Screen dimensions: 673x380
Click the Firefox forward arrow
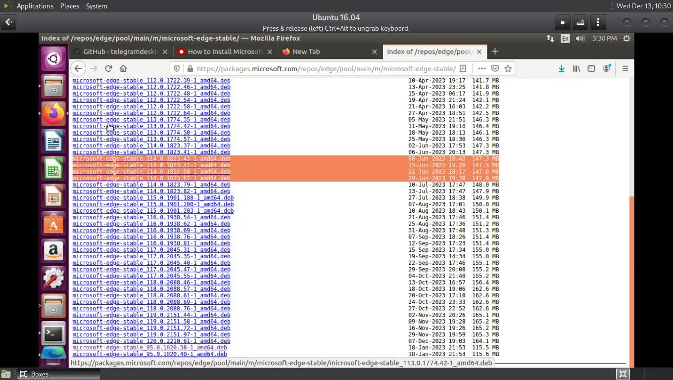coord(94,69)
